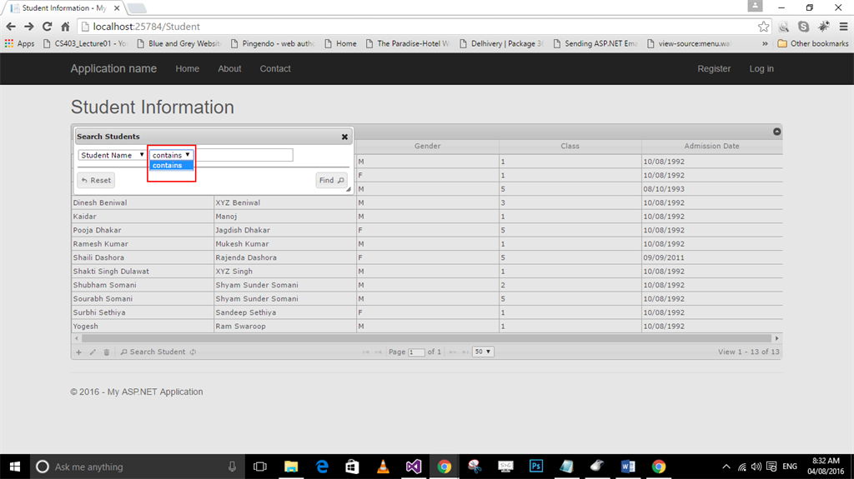Collapse the grid using the round toggle icon
Image resolution: width=854 pixels, height=479 pixels.
tap(777, 132)
